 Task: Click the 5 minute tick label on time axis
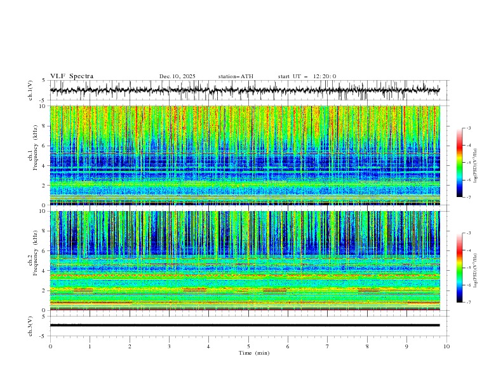[248, 346]
